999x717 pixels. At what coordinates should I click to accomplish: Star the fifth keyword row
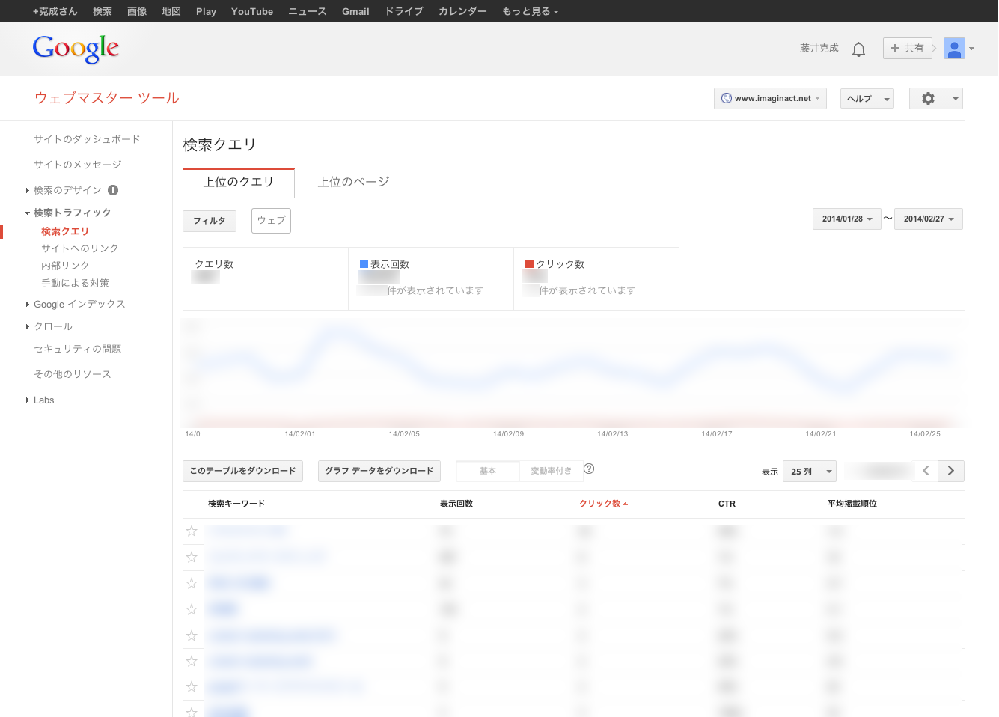click(192, 636)
